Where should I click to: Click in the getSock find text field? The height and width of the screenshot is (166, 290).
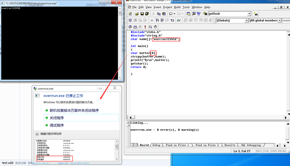(228, 14)
